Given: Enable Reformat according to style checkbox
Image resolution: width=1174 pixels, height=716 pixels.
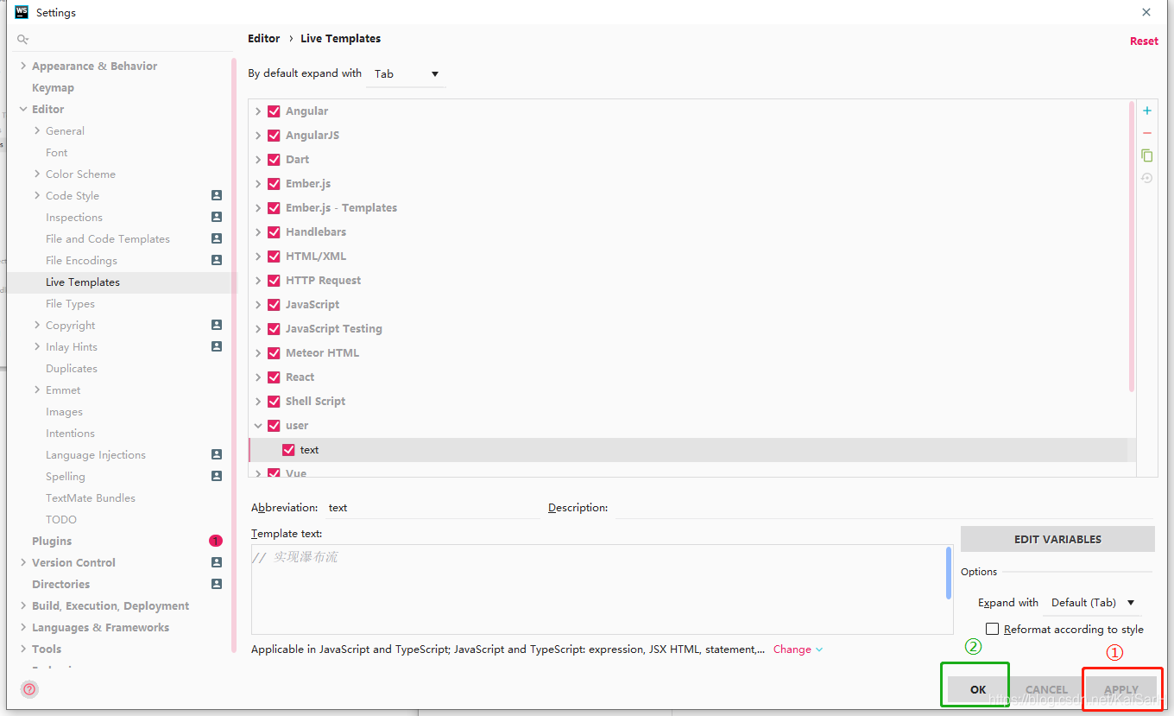Looking at the screenshot, I should pos(993,629).
